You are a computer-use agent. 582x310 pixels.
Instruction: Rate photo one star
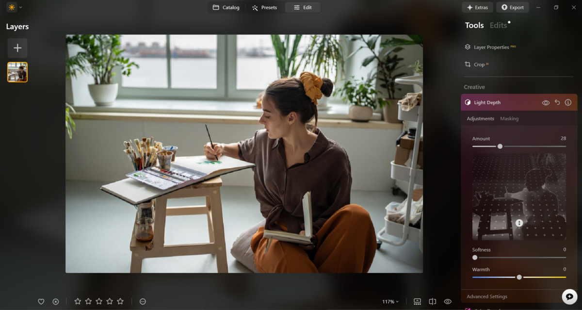point(78,301)
